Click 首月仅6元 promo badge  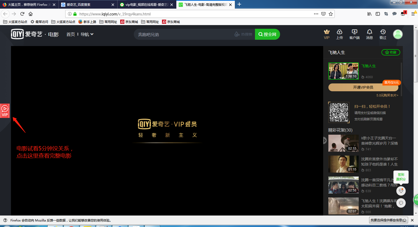[x=392, y=83]
